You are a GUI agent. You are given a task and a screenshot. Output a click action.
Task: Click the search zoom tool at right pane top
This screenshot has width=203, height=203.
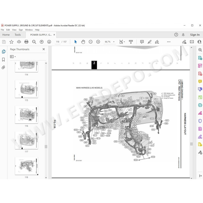200,50
